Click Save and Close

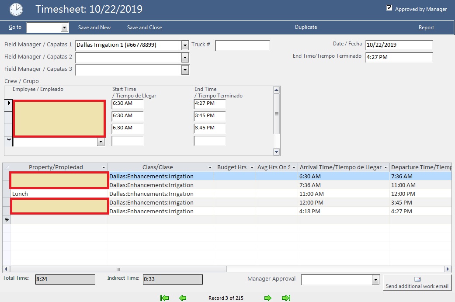point(145,28)
